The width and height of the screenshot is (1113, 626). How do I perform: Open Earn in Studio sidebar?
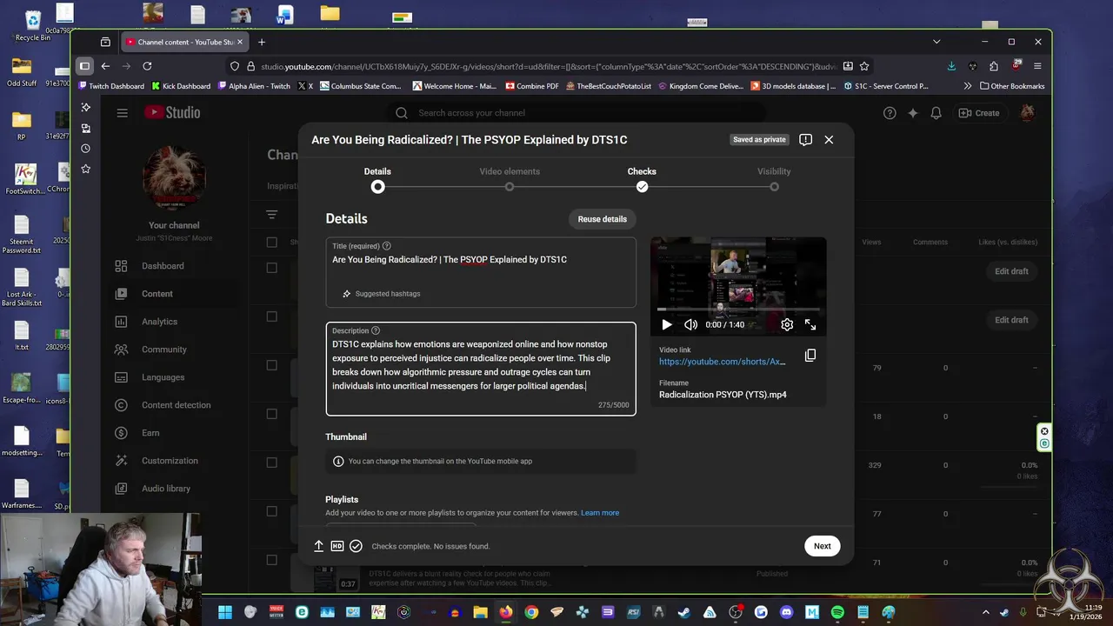point(152,433)
